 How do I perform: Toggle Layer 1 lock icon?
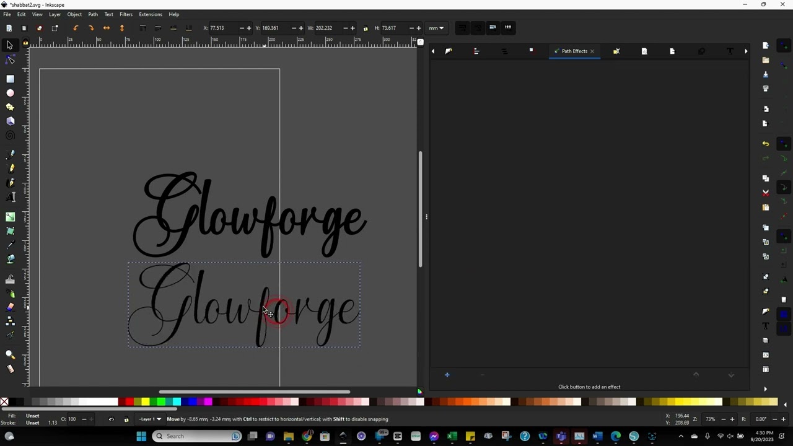126,419
